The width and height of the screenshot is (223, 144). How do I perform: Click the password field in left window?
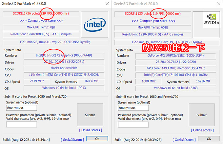(21, 124)
